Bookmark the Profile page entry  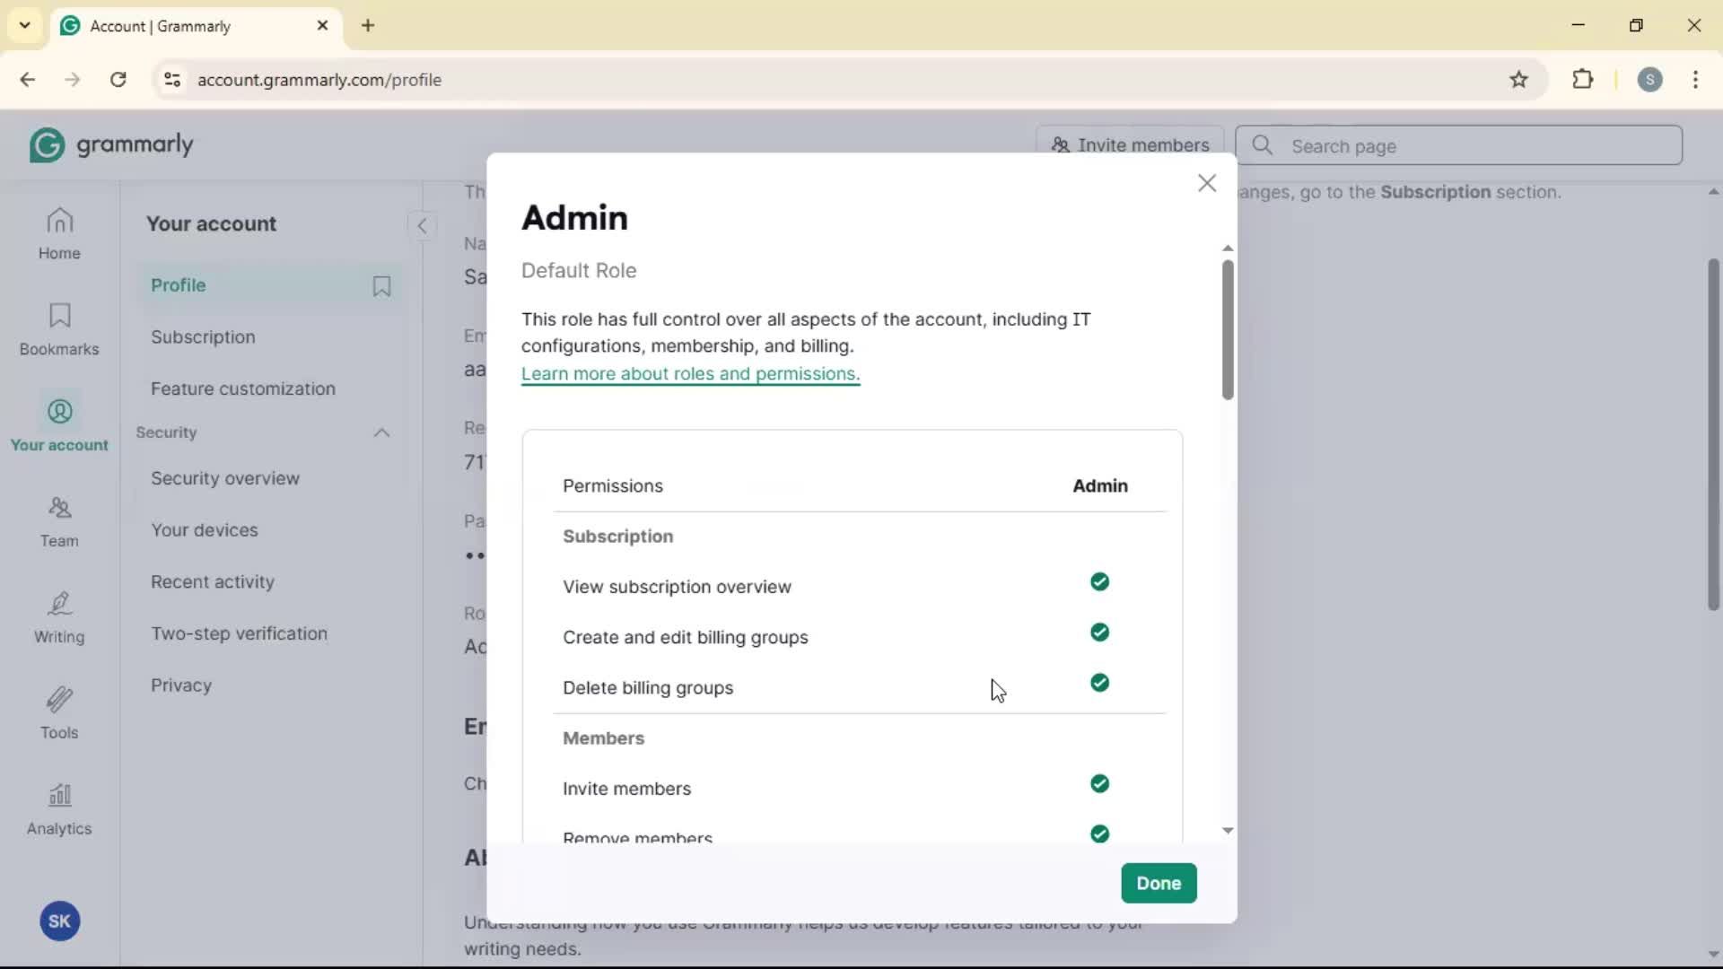(381, 286)
